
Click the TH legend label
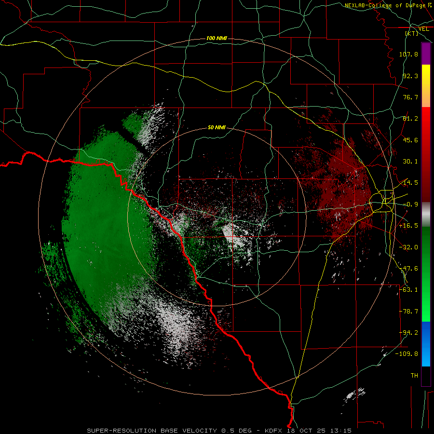[414, 376]
